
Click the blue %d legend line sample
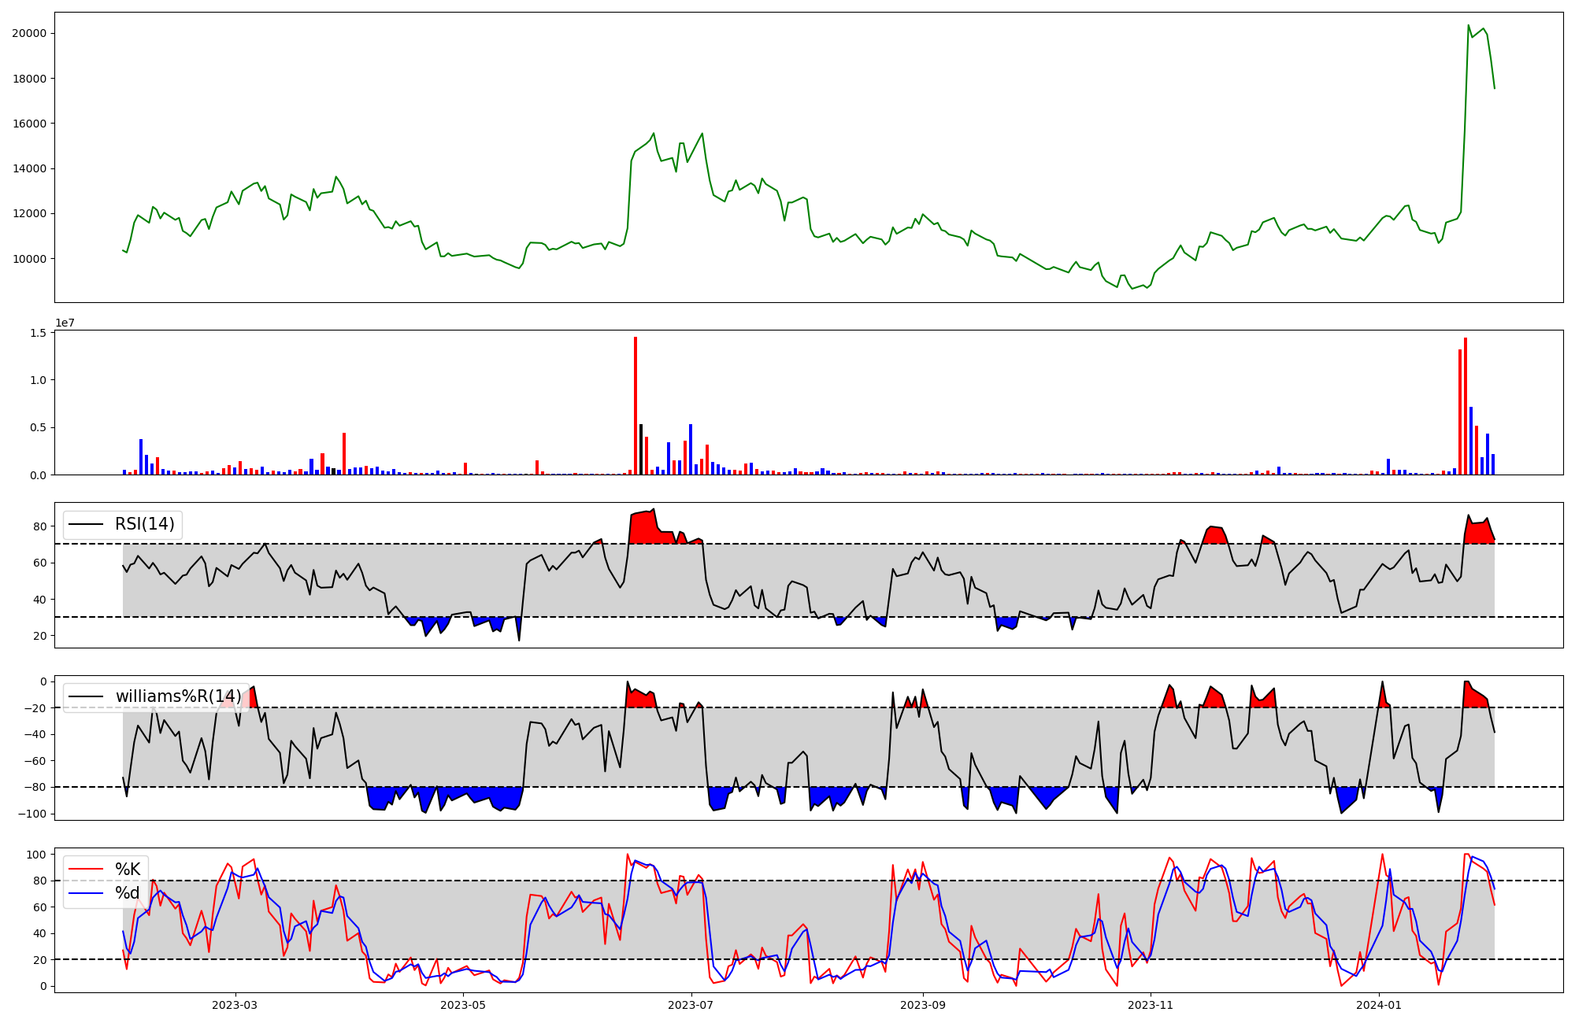pos(87,893)
